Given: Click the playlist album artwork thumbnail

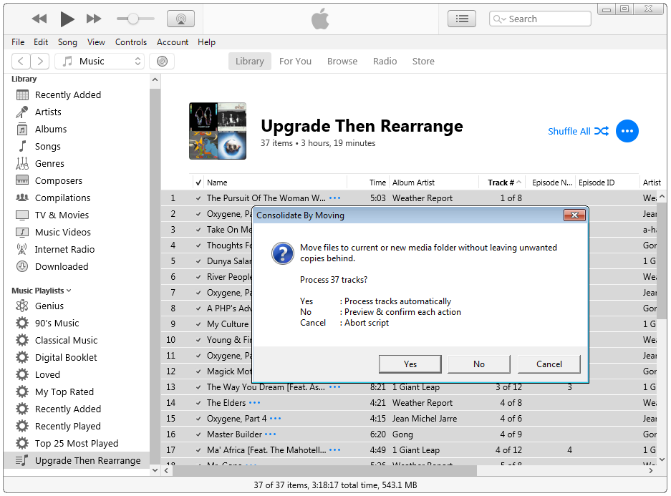Looking at the screenshot, I should click(x=218, y=131).
